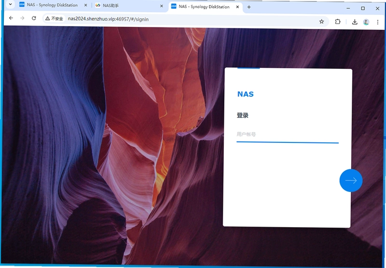Open the Chrome profile avatar

pyautogui.click(x=366, y=22)
